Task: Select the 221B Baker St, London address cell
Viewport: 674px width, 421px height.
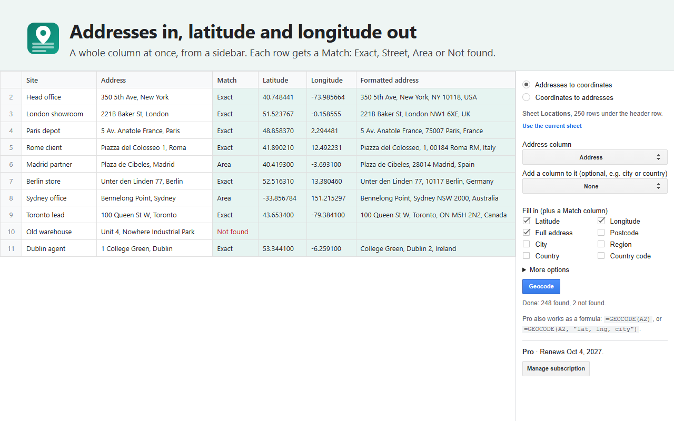Action: click(x=154, y=114)
